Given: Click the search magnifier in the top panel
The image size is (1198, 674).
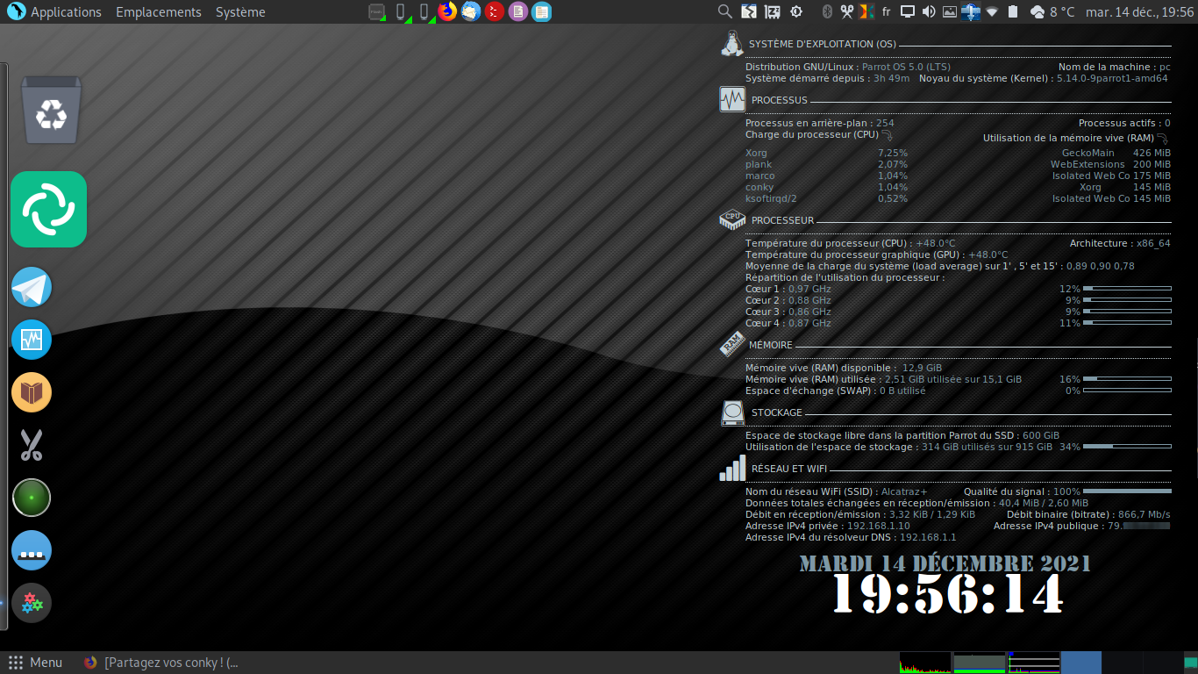Looking at the screenshot, I should tap(724, 11).
